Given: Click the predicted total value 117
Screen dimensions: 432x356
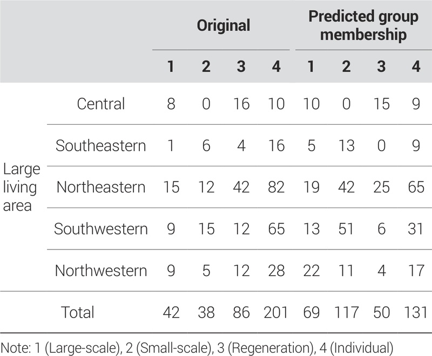Looking at the screenshot, I should (x=346, y=312).
